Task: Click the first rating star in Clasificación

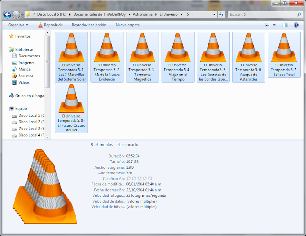Action: pos(129,178)
